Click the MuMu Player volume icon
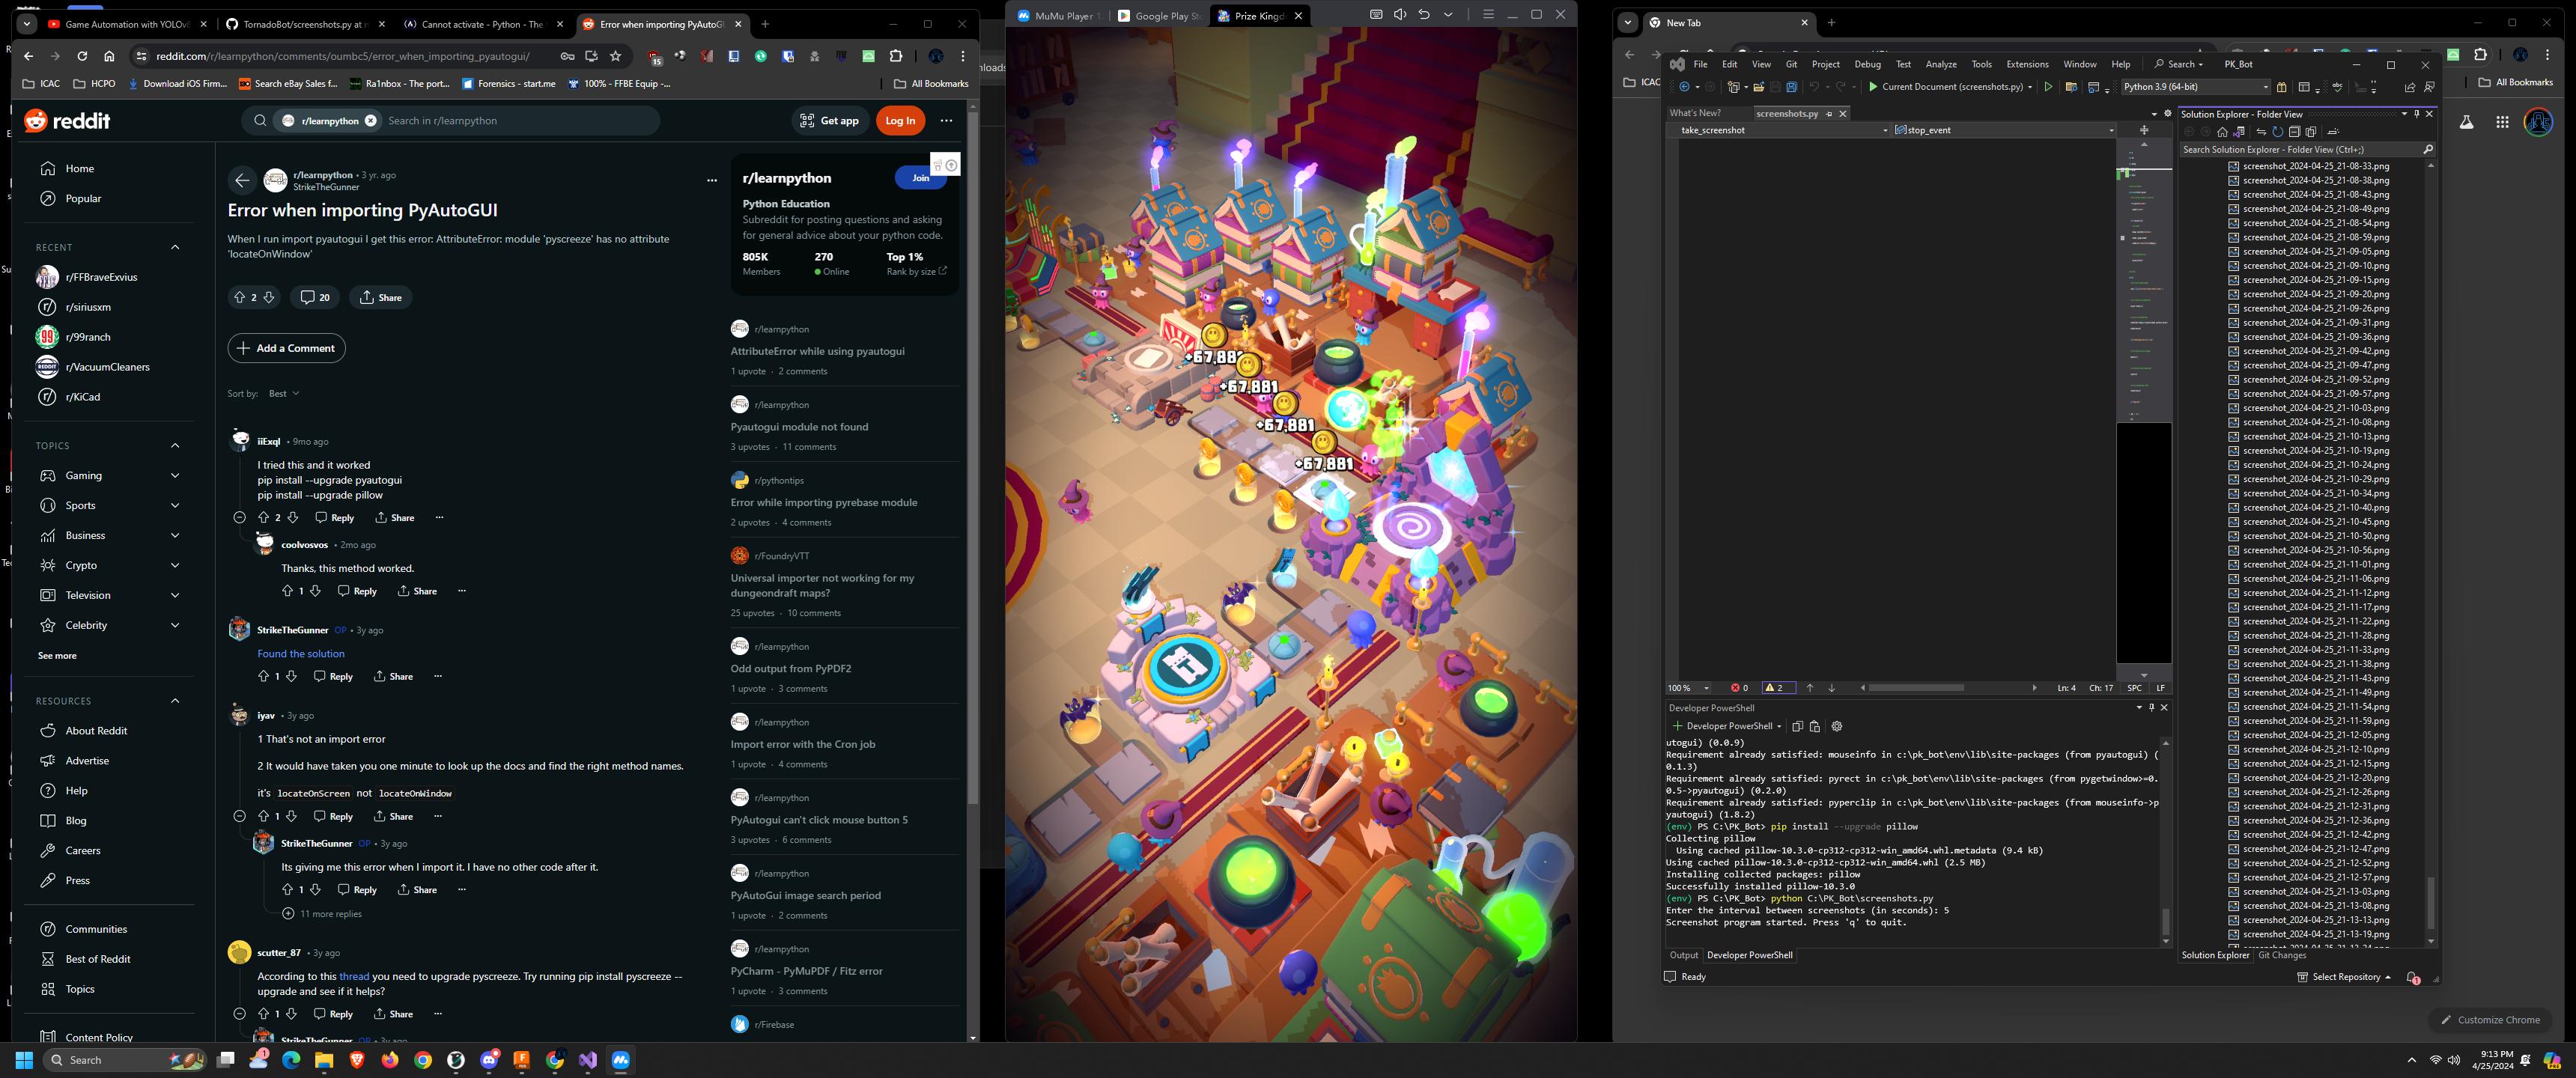2576x1078 pixels. [x=1400, y=15]
